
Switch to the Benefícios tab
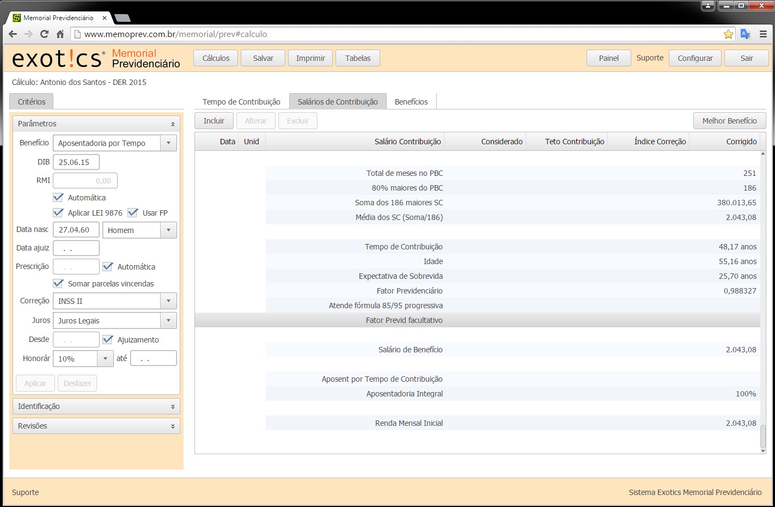(x=411, y=102)
